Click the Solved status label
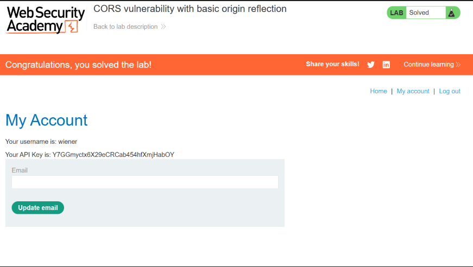473x267 pixels. tap(419, 12)
